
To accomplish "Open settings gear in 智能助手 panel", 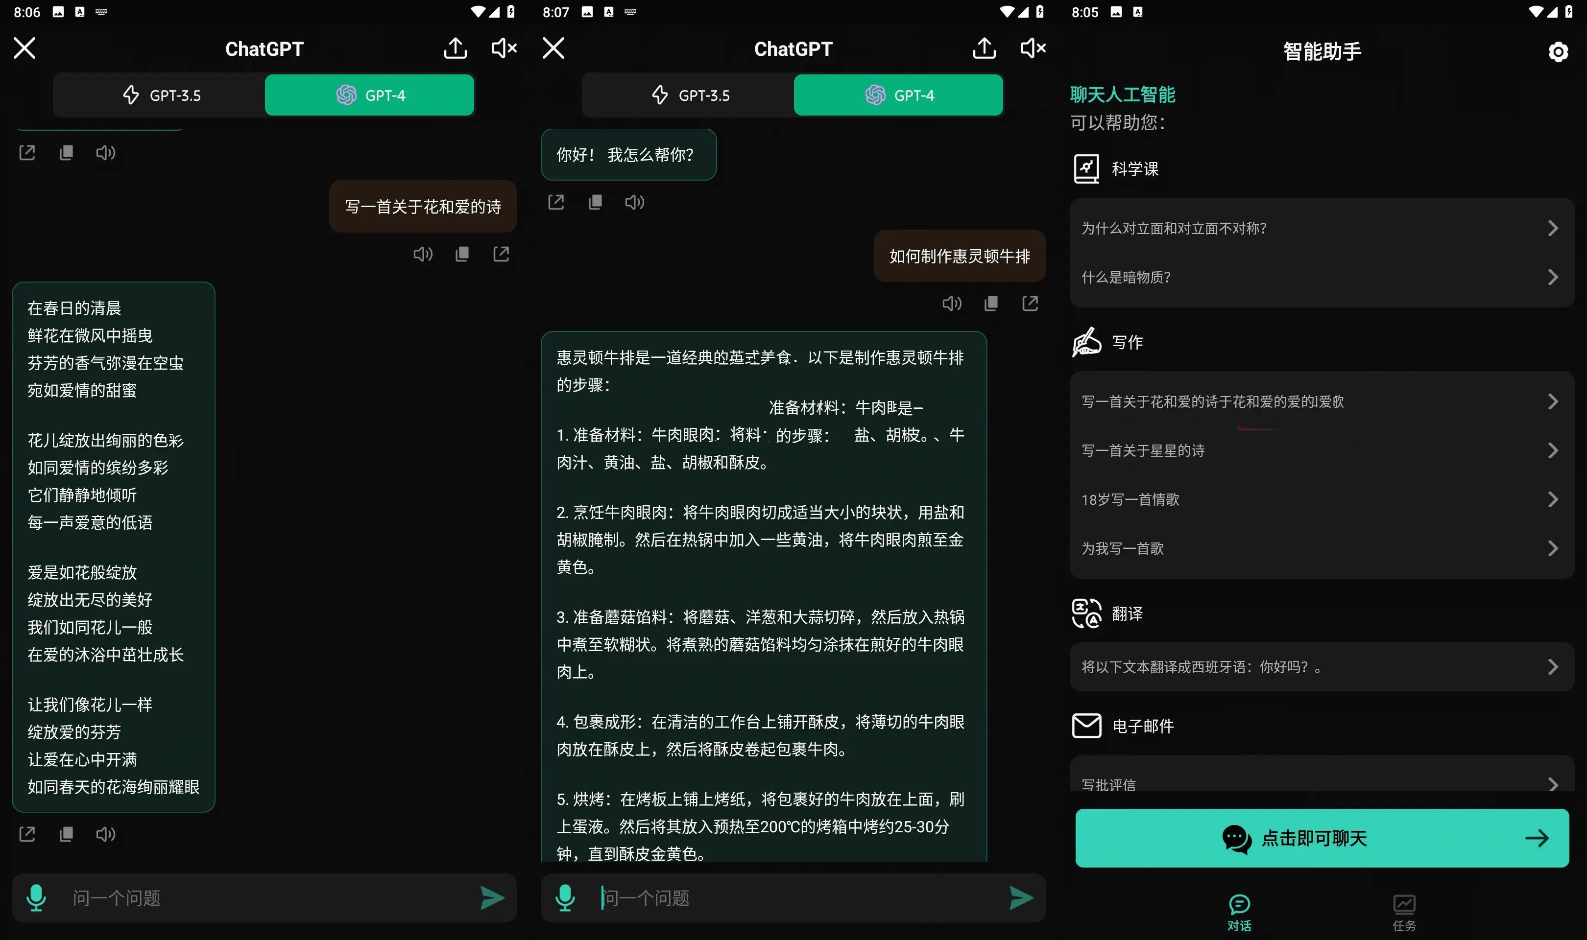I will [1558, 51].
